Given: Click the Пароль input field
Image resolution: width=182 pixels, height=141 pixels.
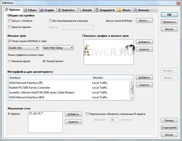Looking at the screenshot, I should click(x=78, y=27).
